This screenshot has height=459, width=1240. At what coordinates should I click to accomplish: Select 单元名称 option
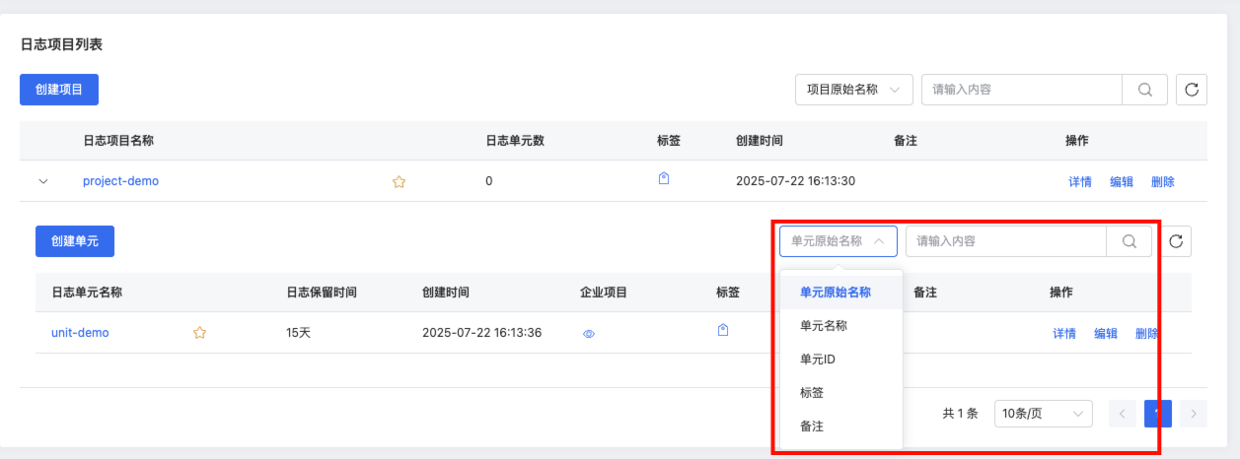pyautogui.click(x=840, y=326)
